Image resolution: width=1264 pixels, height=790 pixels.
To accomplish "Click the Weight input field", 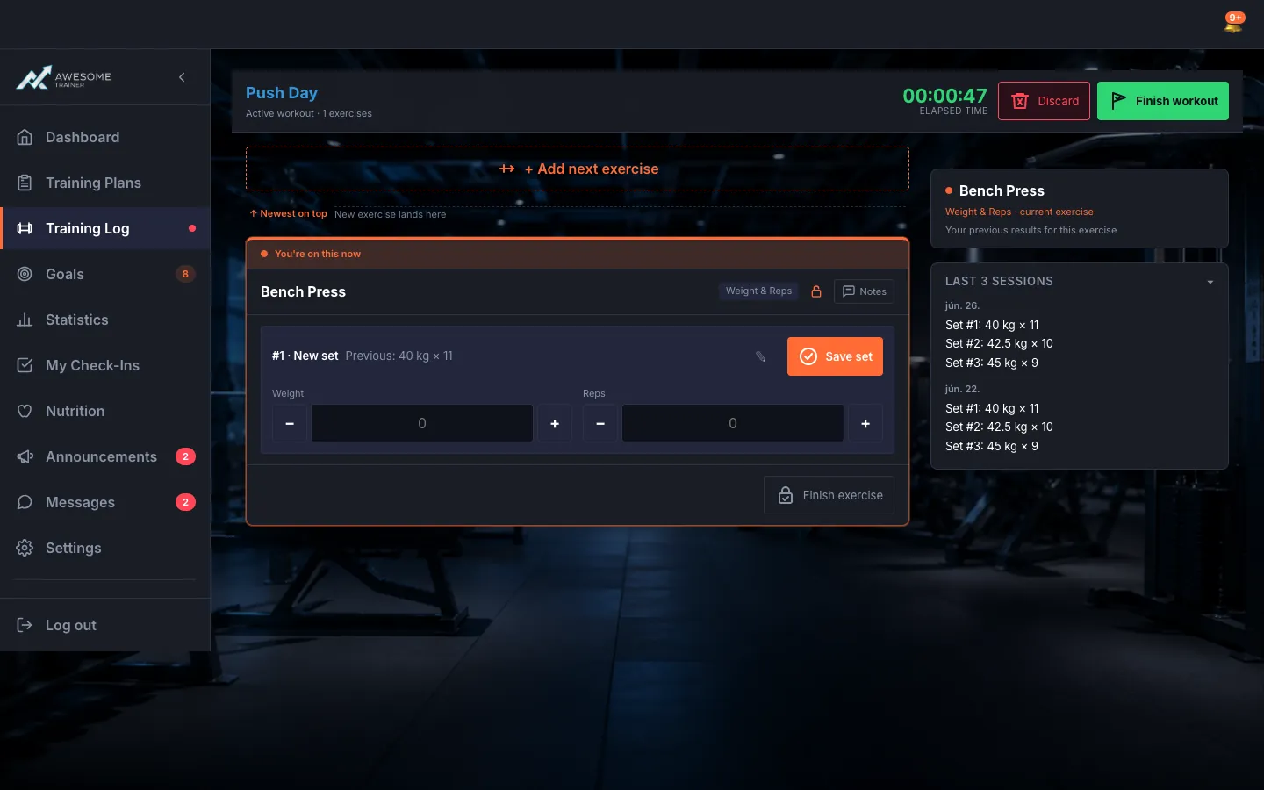I will point(422,423).
